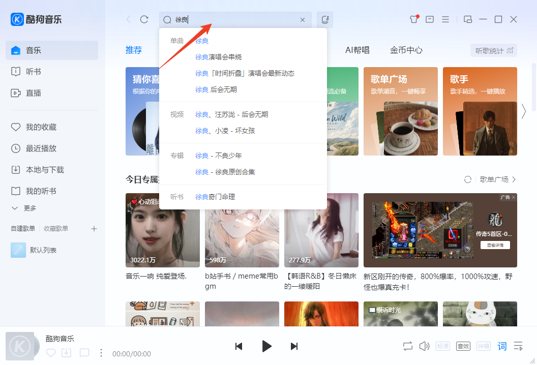Close the ad with its X

tap(514, 197)
